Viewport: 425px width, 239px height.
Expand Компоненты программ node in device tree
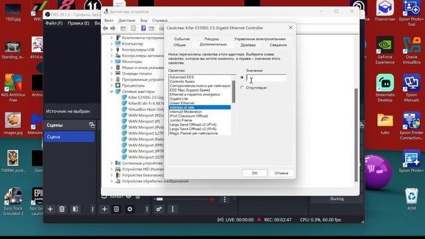pos(112,38)
